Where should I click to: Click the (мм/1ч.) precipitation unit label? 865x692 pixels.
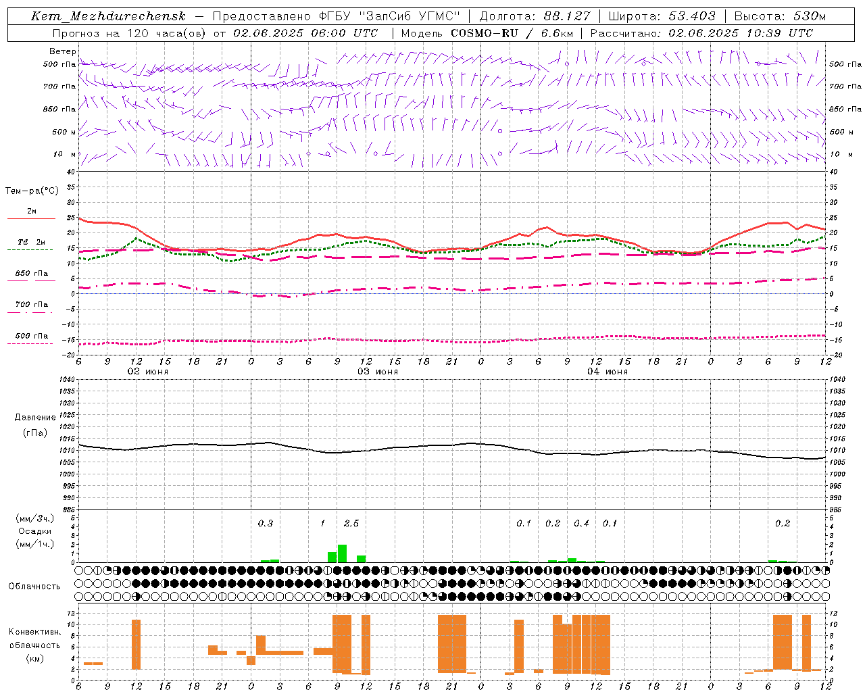click(x=34, y=544)
